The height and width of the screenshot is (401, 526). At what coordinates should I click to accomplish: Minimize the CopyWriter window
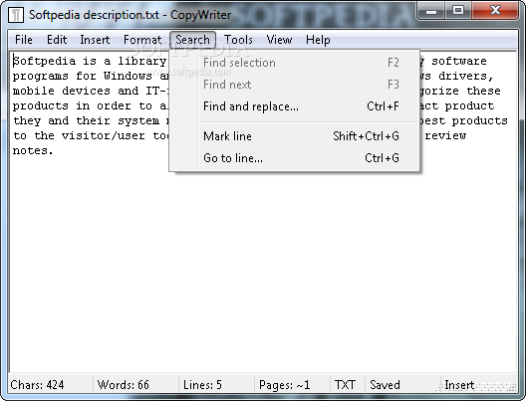click(431, 11)
